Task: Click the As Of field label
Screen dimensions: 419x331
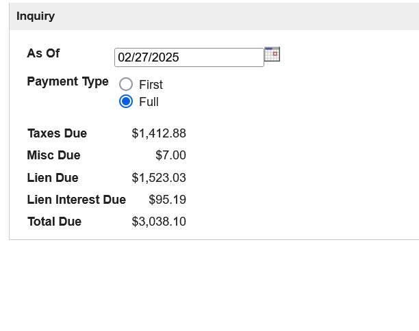Action: click(x=43, y=53)
